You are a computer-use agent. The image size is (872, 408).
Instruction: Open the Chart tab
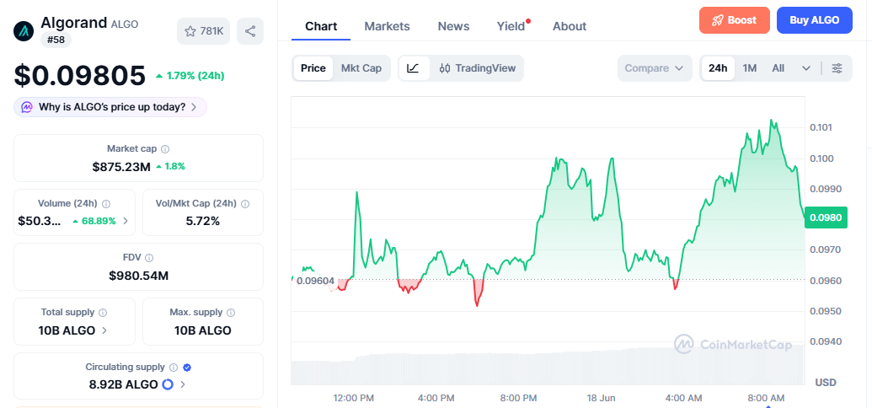(x=321, y=26)
